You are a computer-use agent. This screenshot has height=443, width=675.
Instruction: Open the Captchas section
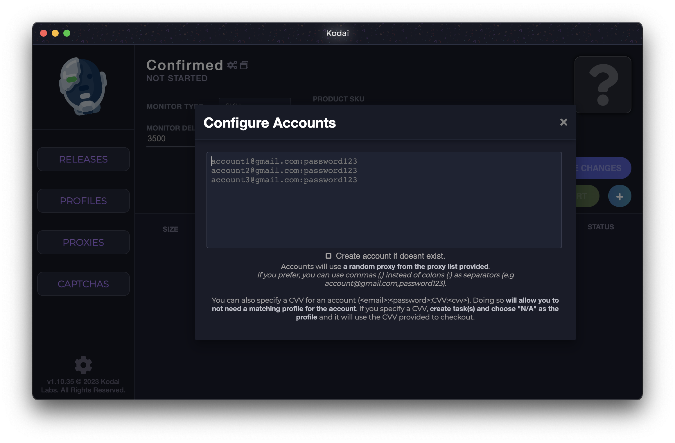click(x=83, y=284)
